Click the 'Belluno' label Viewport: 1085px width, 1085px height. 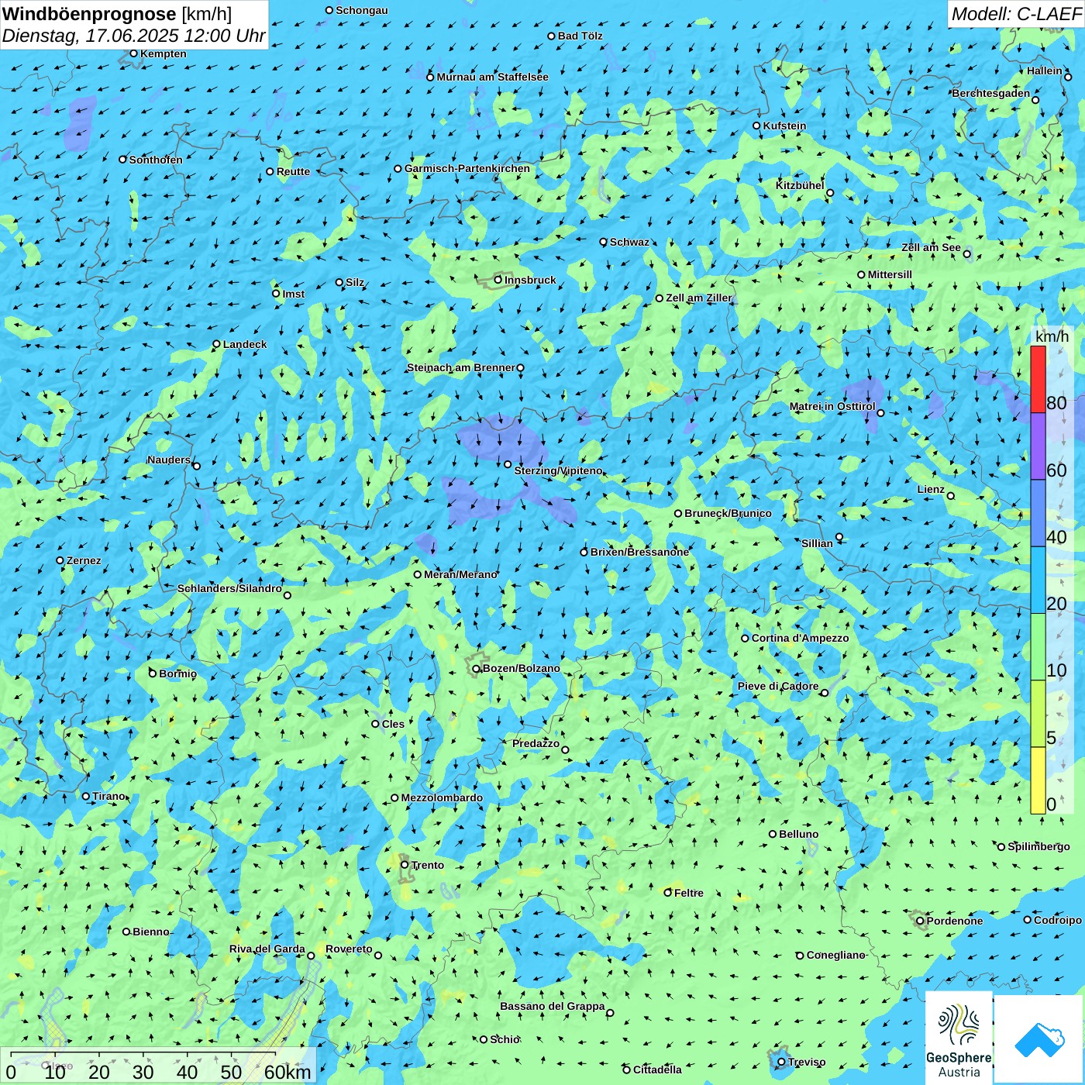[798, 834]
